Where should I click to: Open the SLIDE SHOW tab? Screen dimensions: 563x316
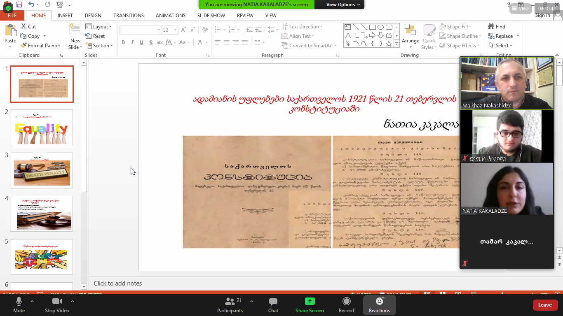click(211, 15)
